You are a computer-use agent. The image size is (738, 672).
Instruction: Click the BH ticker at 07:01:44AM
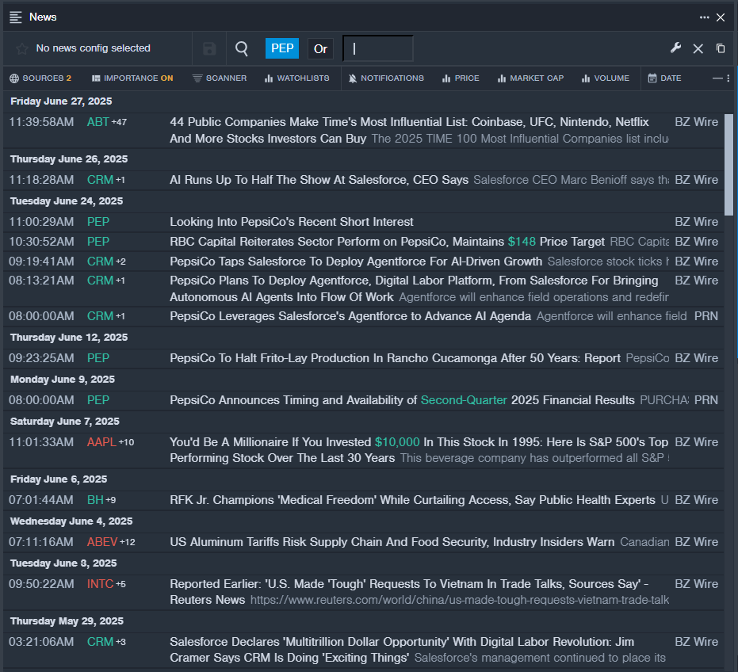pos(95,500)
